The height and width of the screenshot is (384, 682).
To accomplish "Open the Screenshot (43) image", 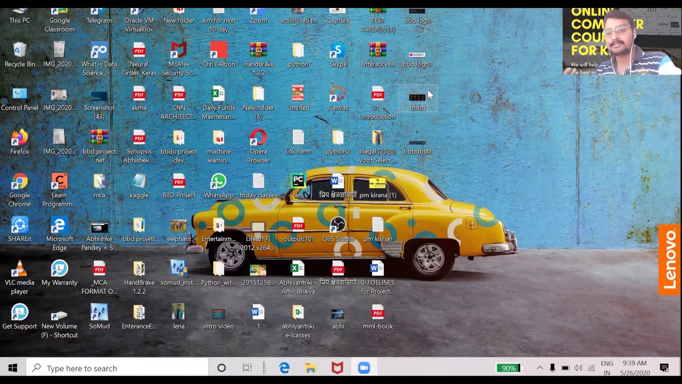I will pos(99,103).
